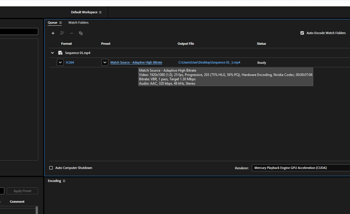Viewport: 350px width, 214px height.
Task: Toggle Auto-Encode Watch Folders checkbox
Action: [x=302, y=33]
